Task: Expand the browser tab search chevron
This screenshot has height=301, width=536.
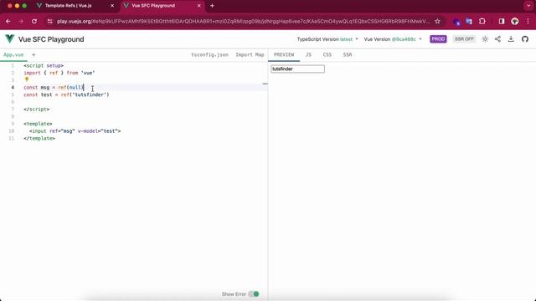Action: [528, 6]
